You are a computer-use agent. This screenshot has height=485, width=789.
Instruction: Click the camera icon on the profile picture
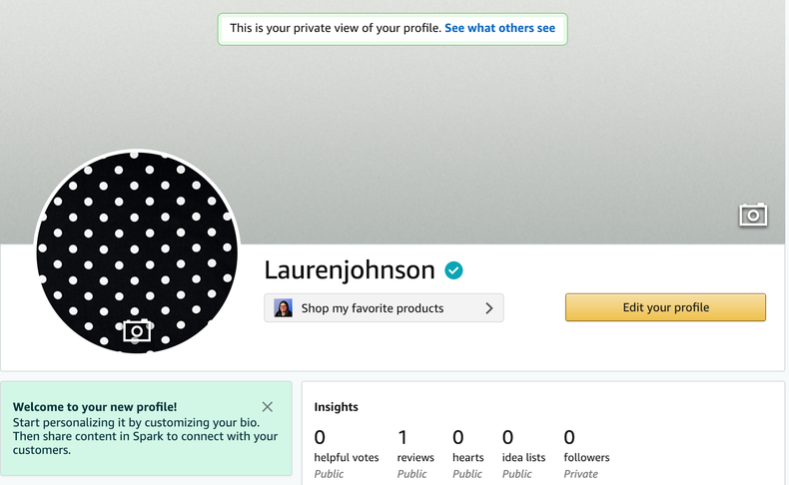pyautogui.click(x=137, y=330)
